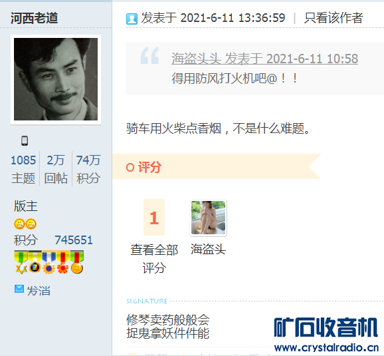The width and height of the screenshot is (384, 356).
Task: Click the first smiley rank icon
Action: [19, 224]
